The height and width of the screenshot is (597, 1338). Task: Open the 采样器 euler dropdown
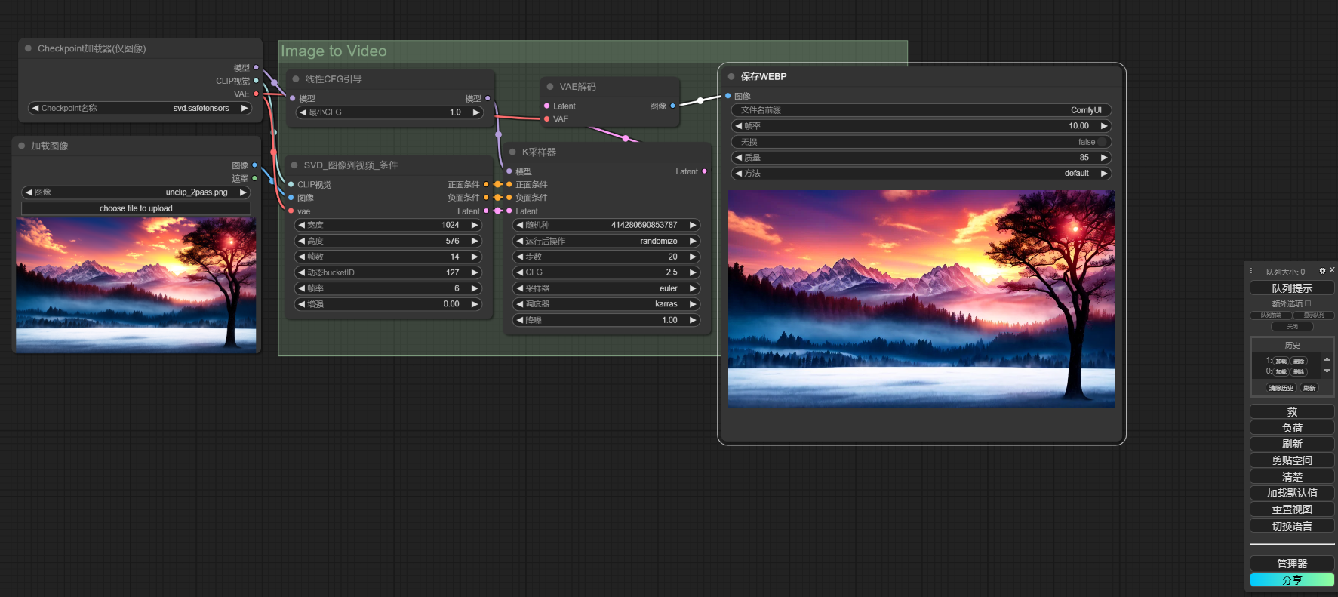click(606, 288)
